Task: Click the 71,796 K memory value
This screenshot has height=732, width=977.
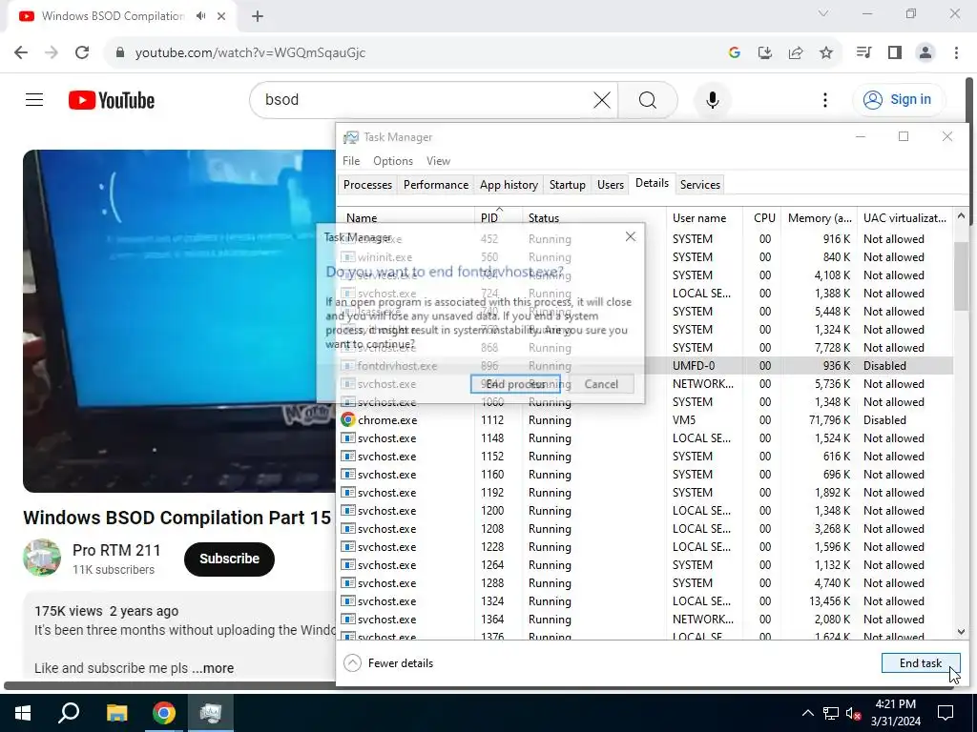Action: 829,420
